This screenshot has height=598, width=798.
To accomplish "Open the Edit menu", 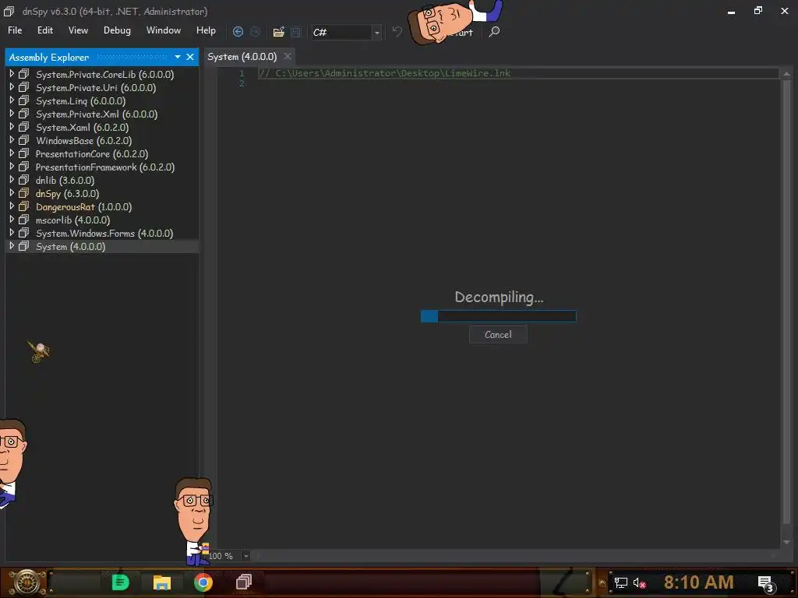I will pyautogui.click(x=44, y=30).
